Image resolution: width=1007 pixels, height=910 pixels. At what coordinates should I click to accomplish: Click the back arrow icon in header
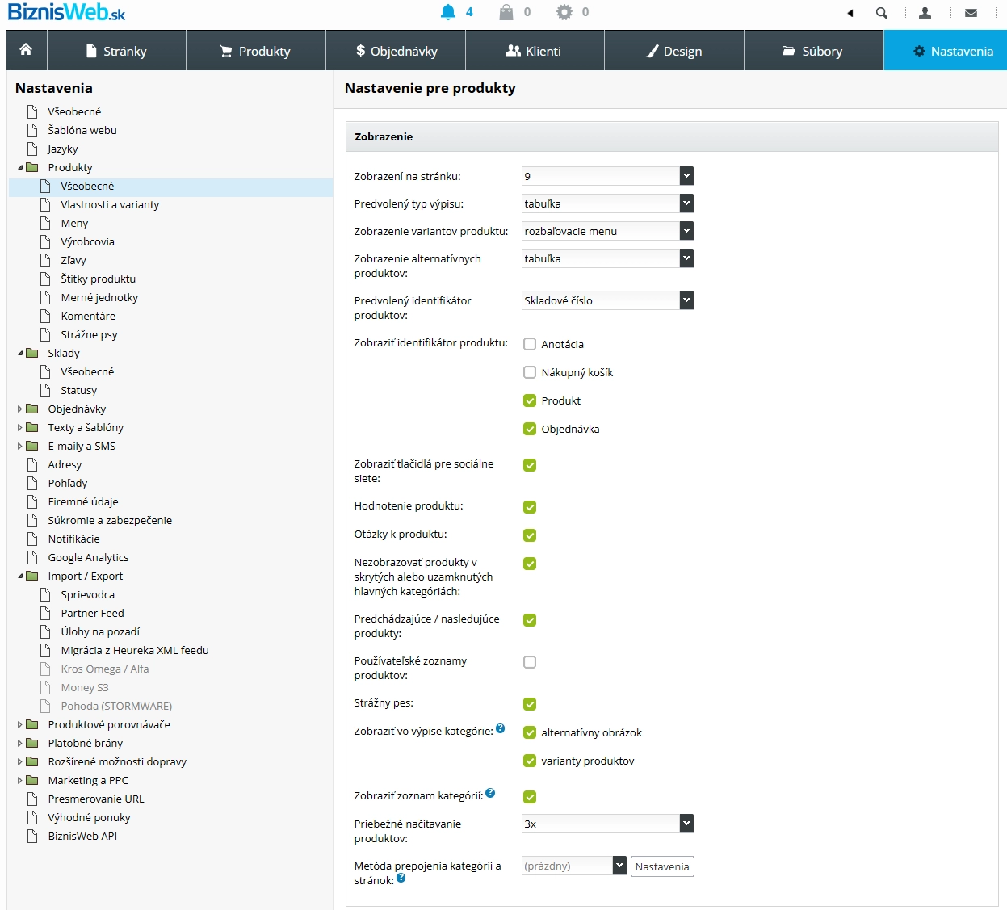pyautogui.click(x=850, y=13)
